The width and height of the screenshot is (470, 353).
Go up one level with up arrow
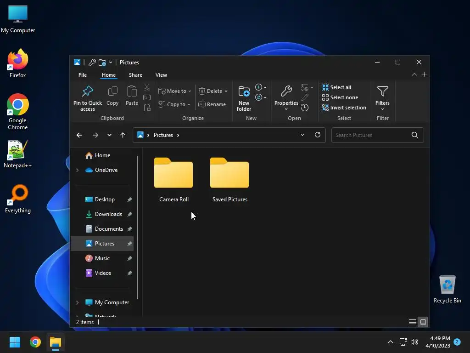(x=123, y=135)
